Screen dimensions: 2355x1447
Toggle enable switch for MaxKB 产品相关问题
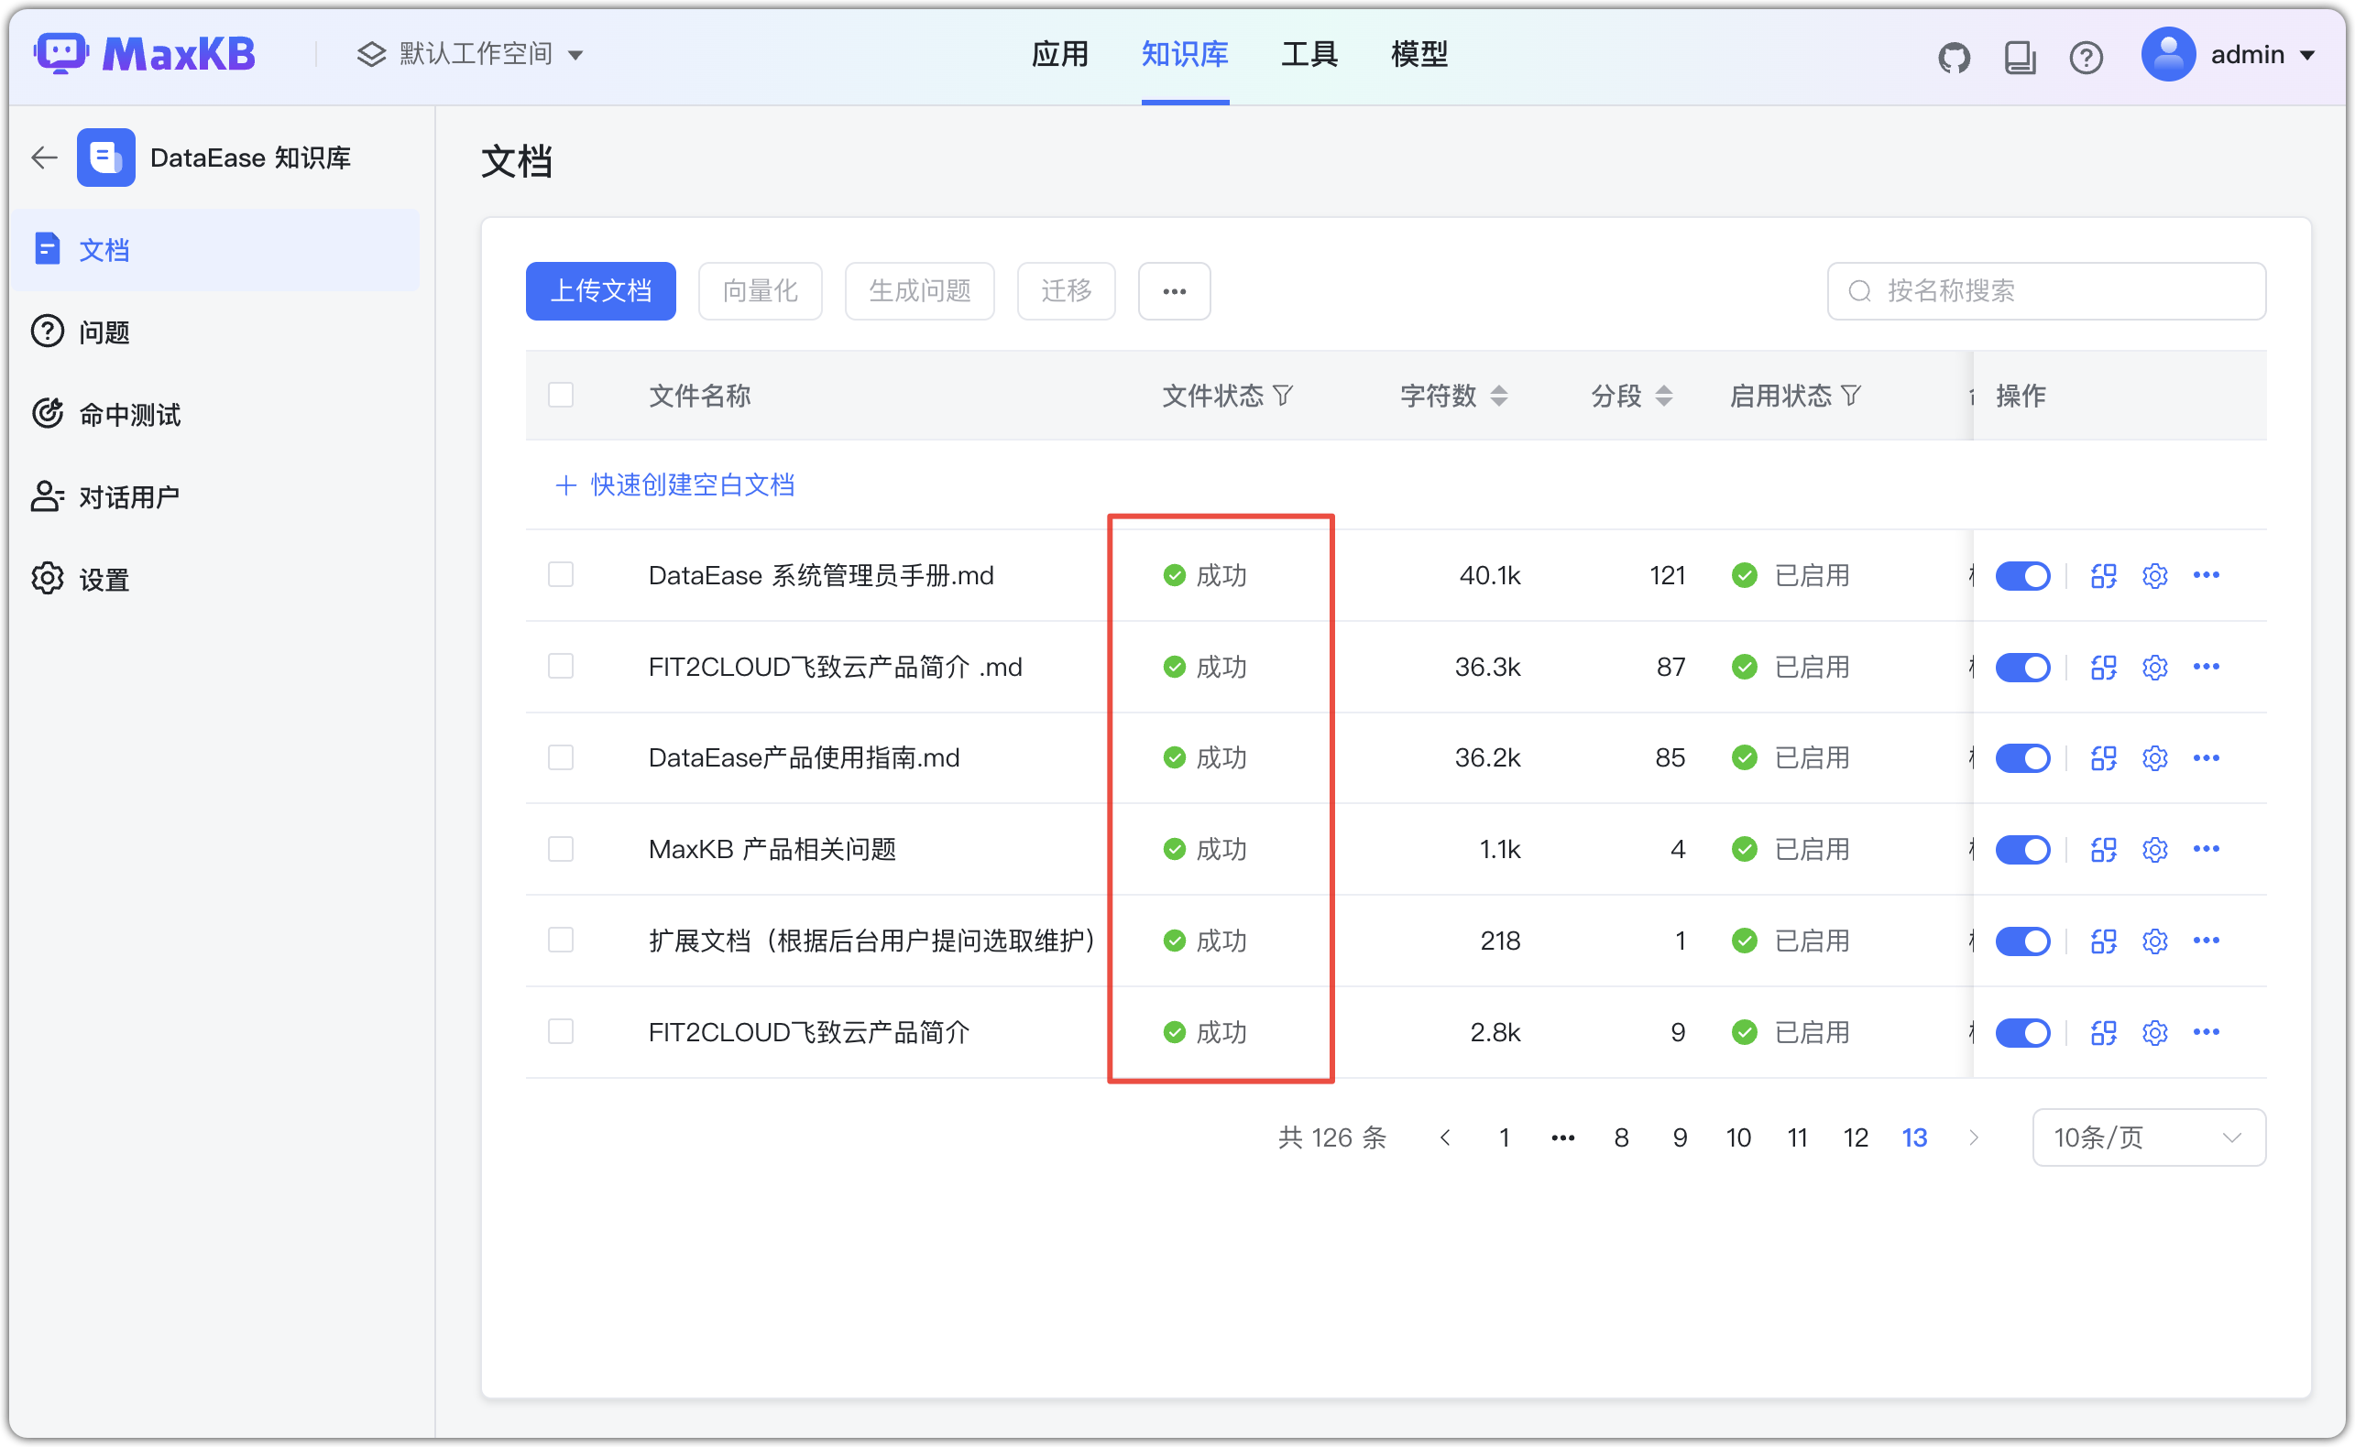pyautogui.click(x=2021, y=851)
